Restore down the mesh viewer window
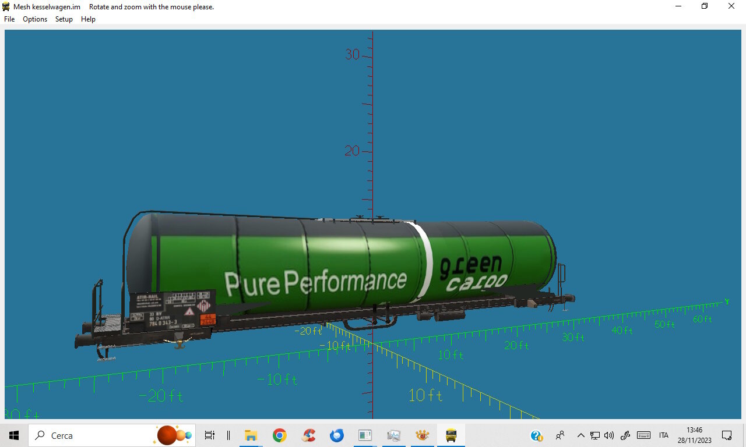Image resolution: width=746 pixels, height=447 pixels. 705,6
